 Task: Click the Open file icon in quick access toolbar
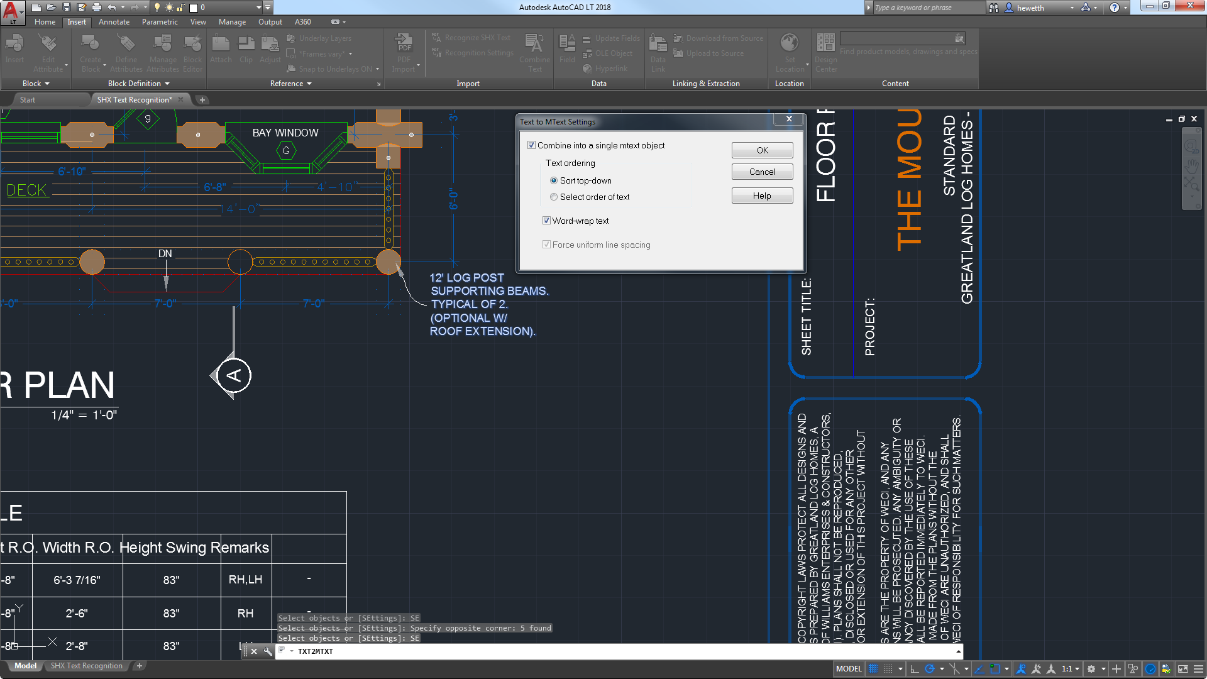(x=51, y=8)
